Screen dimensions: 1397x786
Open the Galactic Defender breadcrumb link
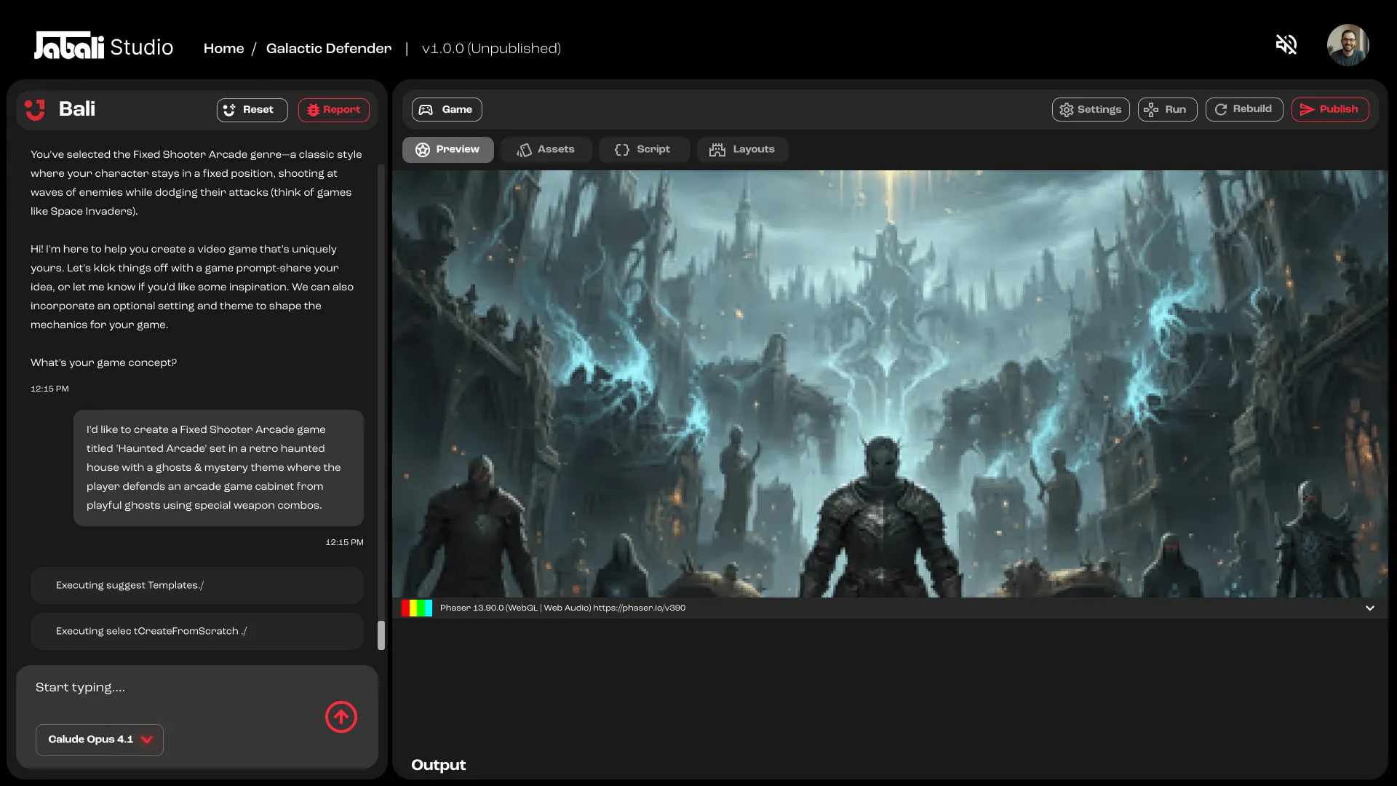[328, 48]
